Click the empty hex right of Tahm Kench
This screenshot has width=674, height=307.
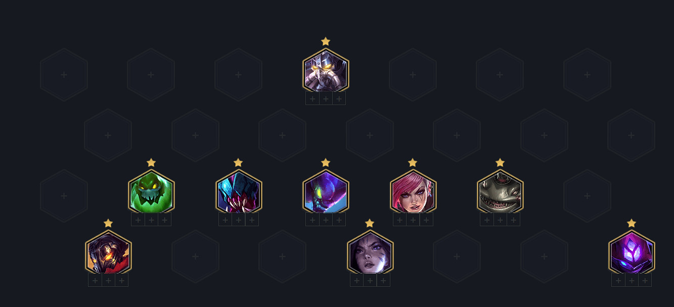pos(587,196)
